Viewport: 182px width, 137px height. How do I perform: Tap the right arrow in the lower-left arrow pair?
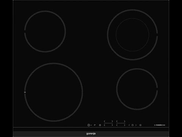[x=112, y=125]
